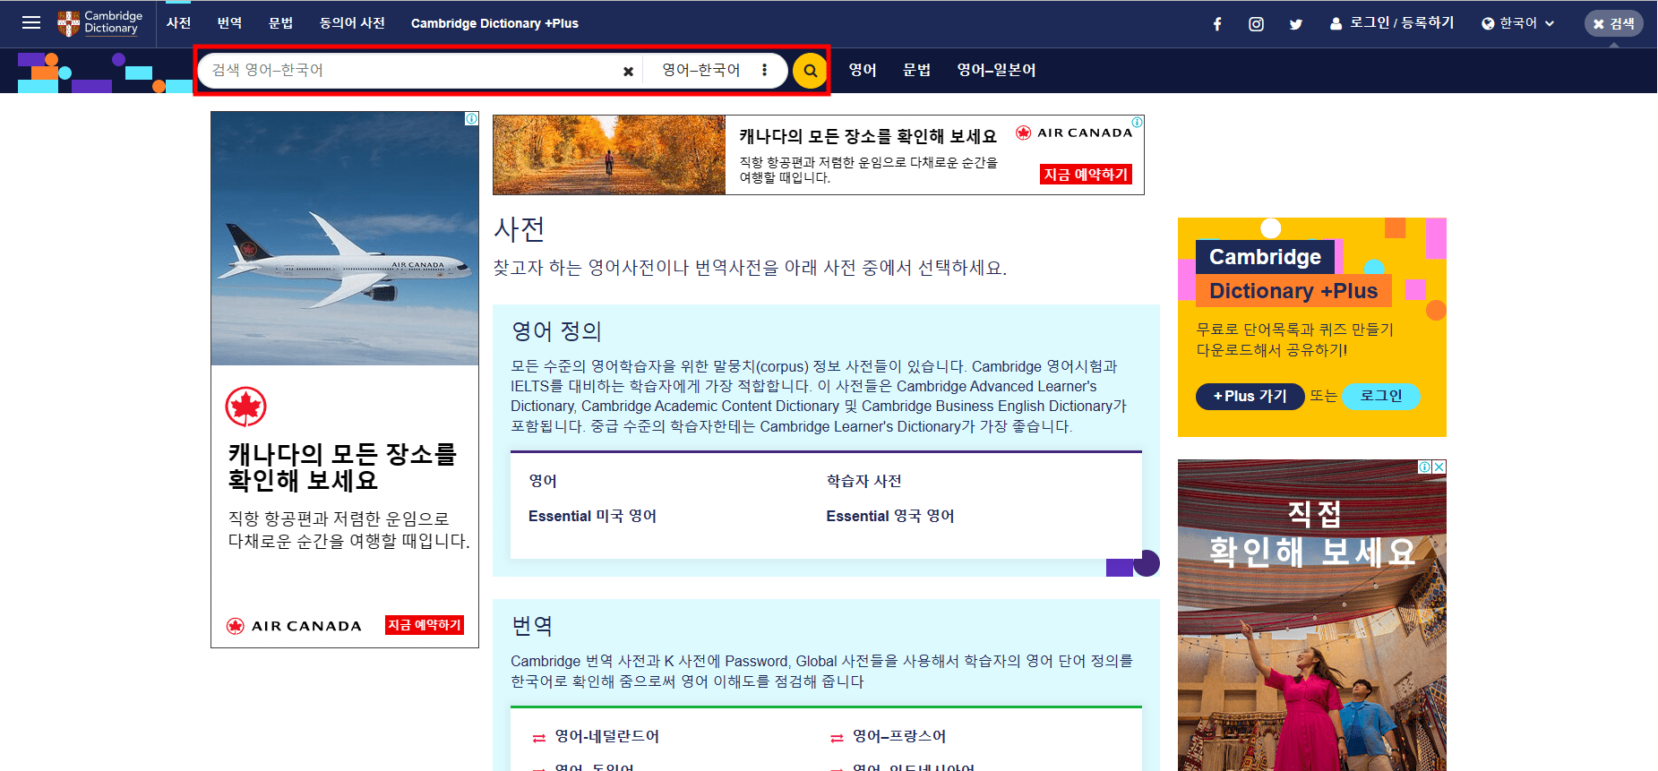The width and height of the screenshot is (1658, 771).
Task: Open ad info icon on left airplane ad
Action: 471,118
